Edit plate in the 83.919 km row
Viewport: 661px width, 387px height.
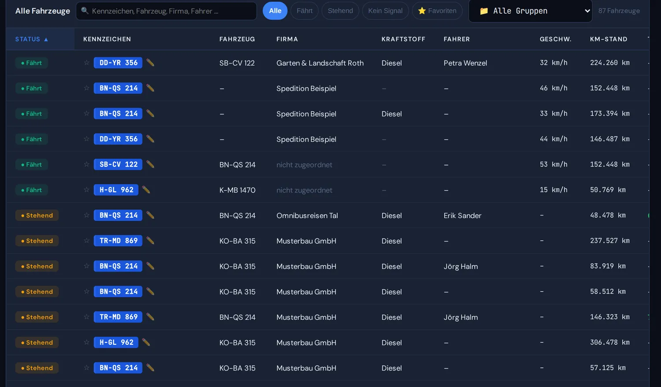click(150, 266)
